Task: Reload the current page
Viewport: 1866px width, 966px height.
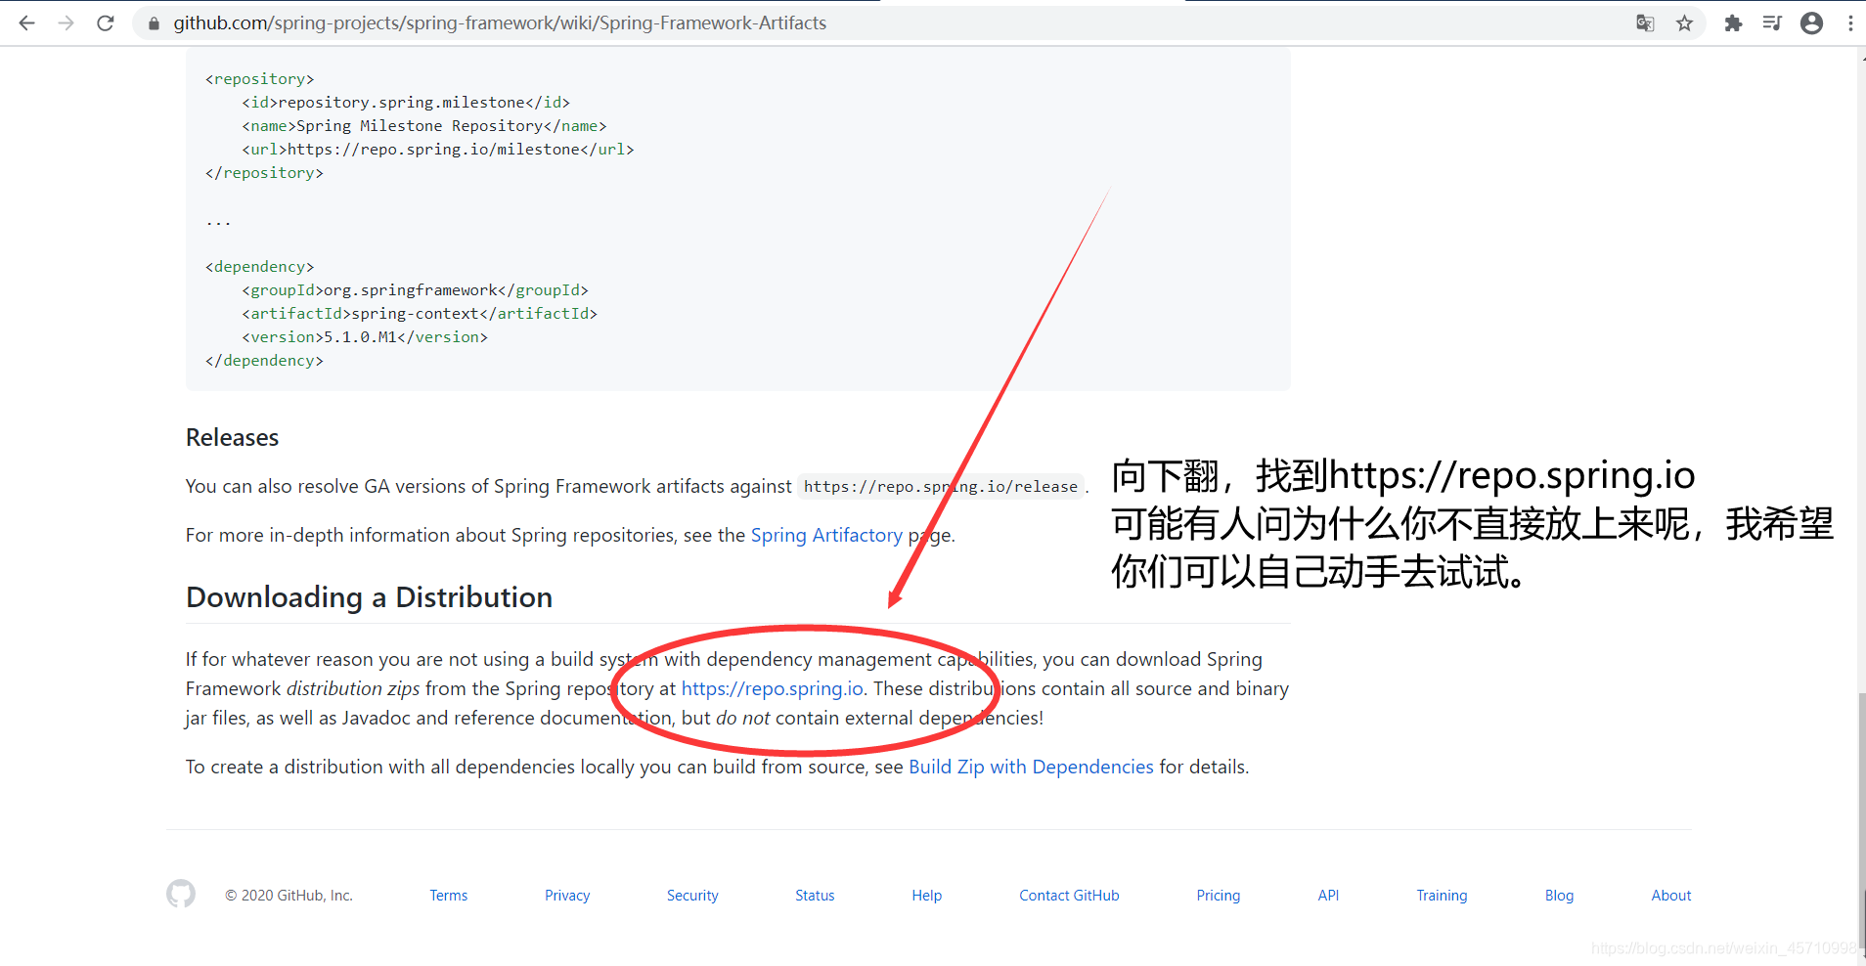Action: pos(106,22)
